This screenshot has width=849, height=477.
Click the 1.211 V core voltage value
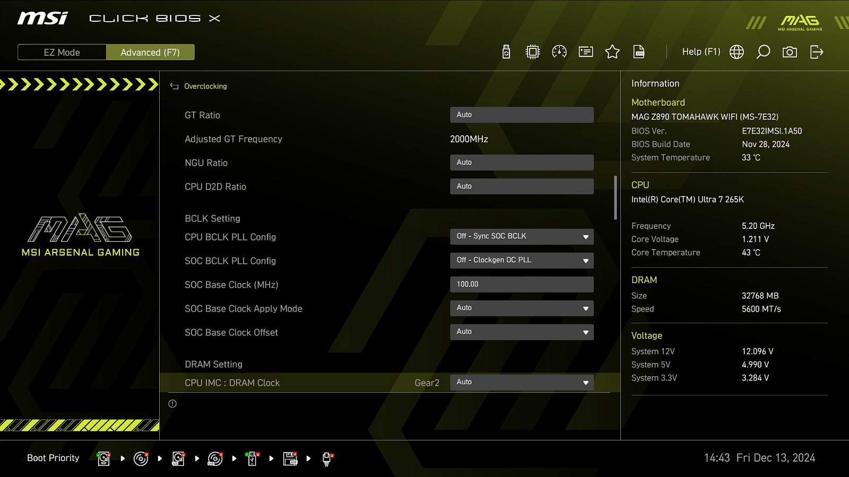click(x=756, y=239)
